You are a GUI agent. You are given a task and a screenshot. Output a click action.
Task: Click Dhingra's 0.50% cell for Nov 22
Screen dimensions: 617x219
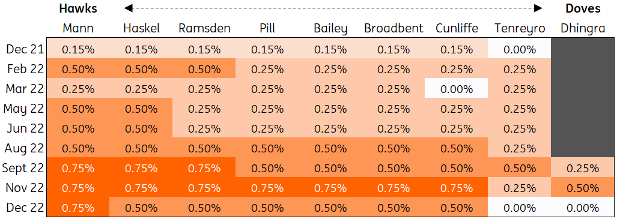coord(583,187)
